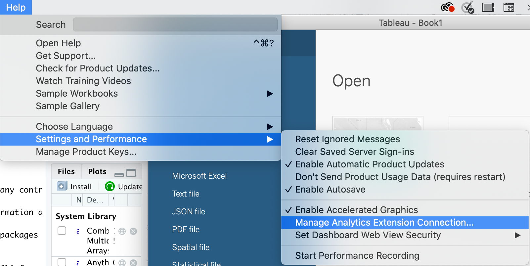The width and height of the screenshot is (530, 266).
Task: Open Watch Training Videos
Action: (141, 81)
